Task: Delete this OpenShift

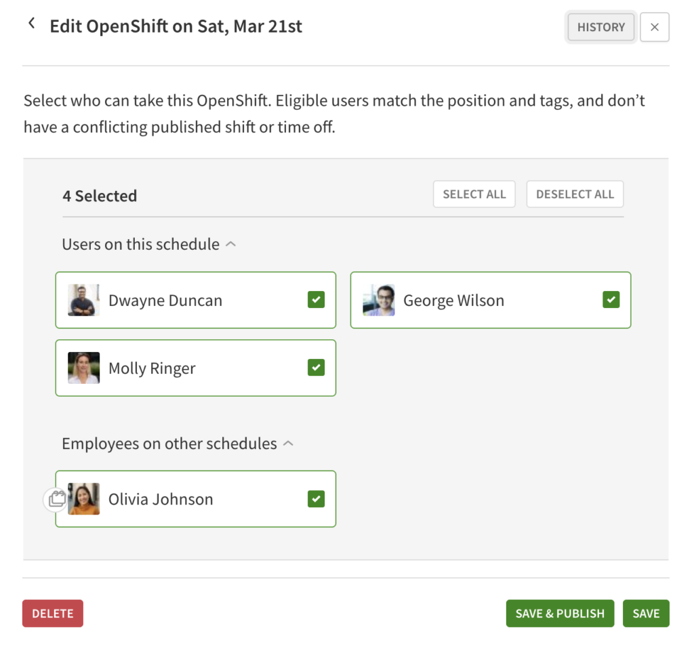Action: [x=53, y=613]
